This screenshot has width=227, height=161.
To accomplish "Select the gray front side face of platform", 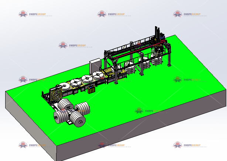I will 30,125.
